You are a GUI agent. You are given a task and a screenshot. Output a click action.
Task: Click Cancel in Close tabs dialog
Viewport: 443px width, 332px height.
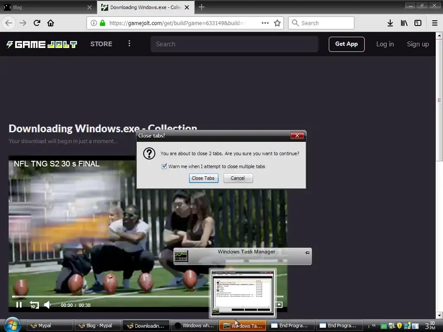point(238,178)
